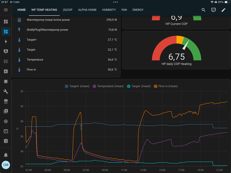Open the assist chat bubble icon

[213, 10]
